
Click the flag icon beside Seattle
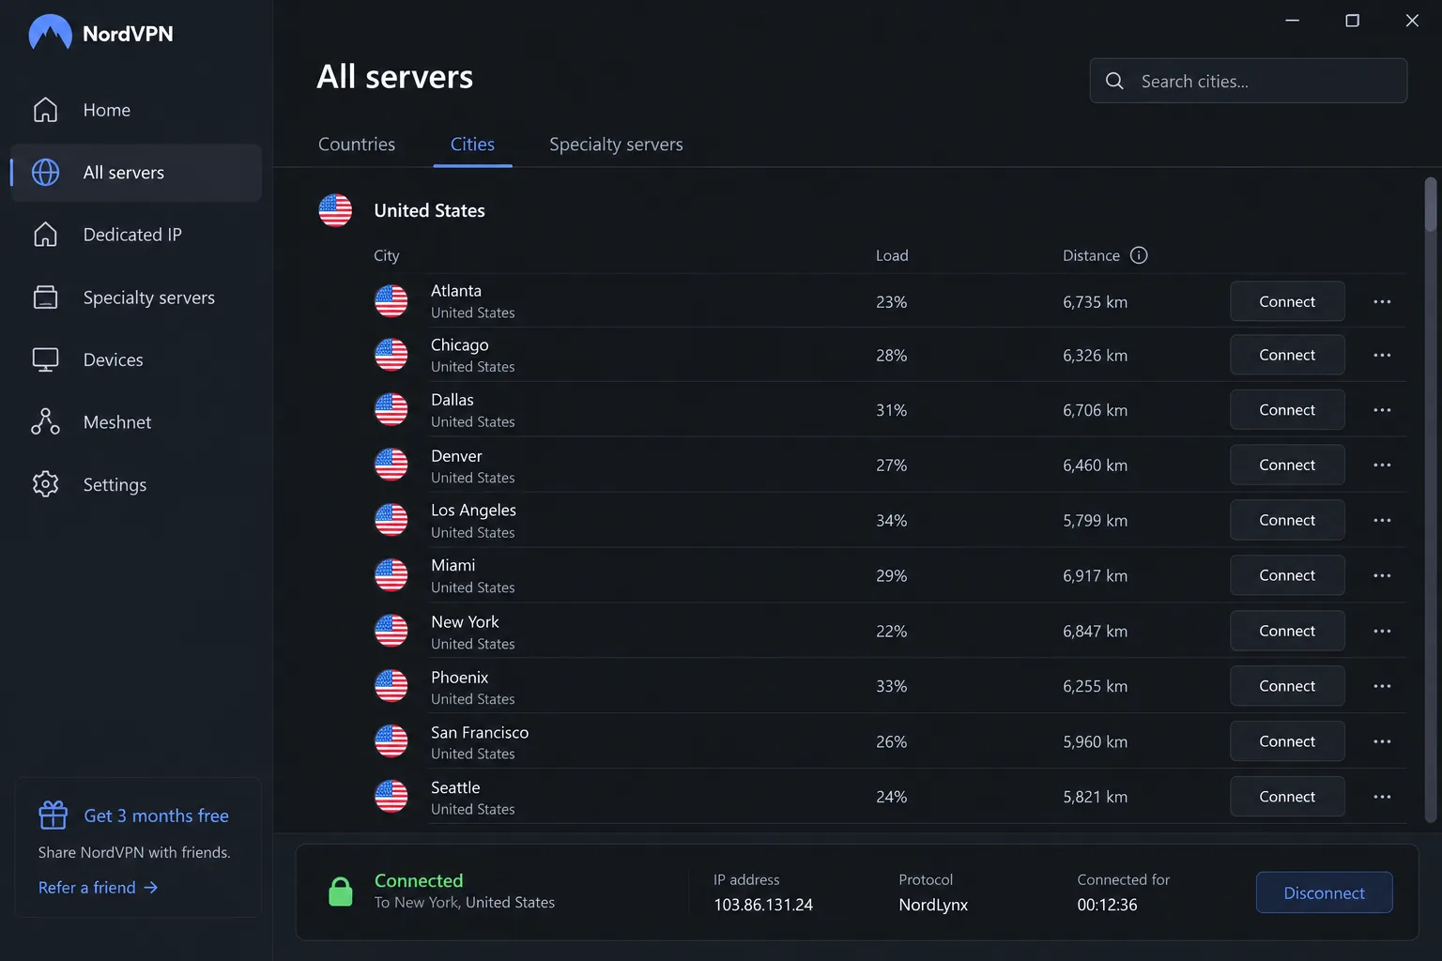(x=391, y=797)
